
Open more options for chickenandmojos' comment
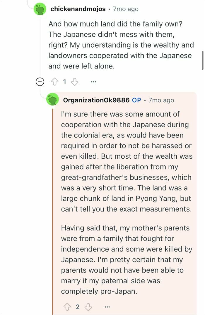(93, 82)
